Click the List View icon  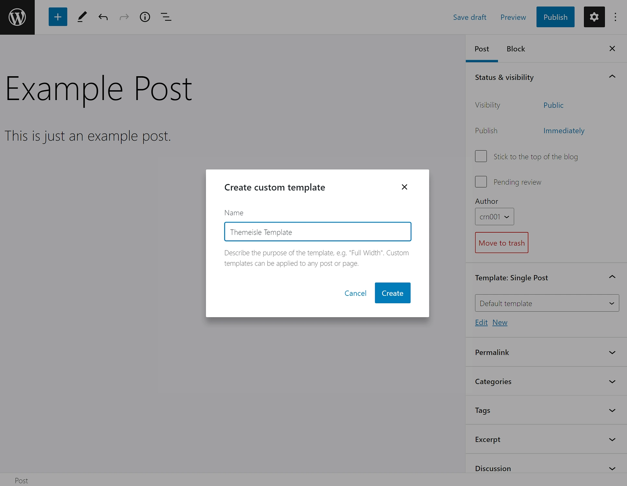(166, 17)
